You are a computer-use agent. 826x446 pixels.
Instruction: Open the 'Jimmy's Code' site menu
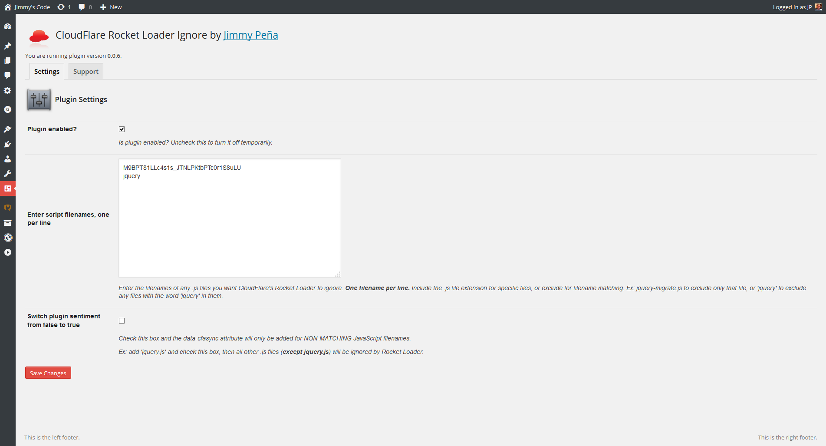point(27,7)
